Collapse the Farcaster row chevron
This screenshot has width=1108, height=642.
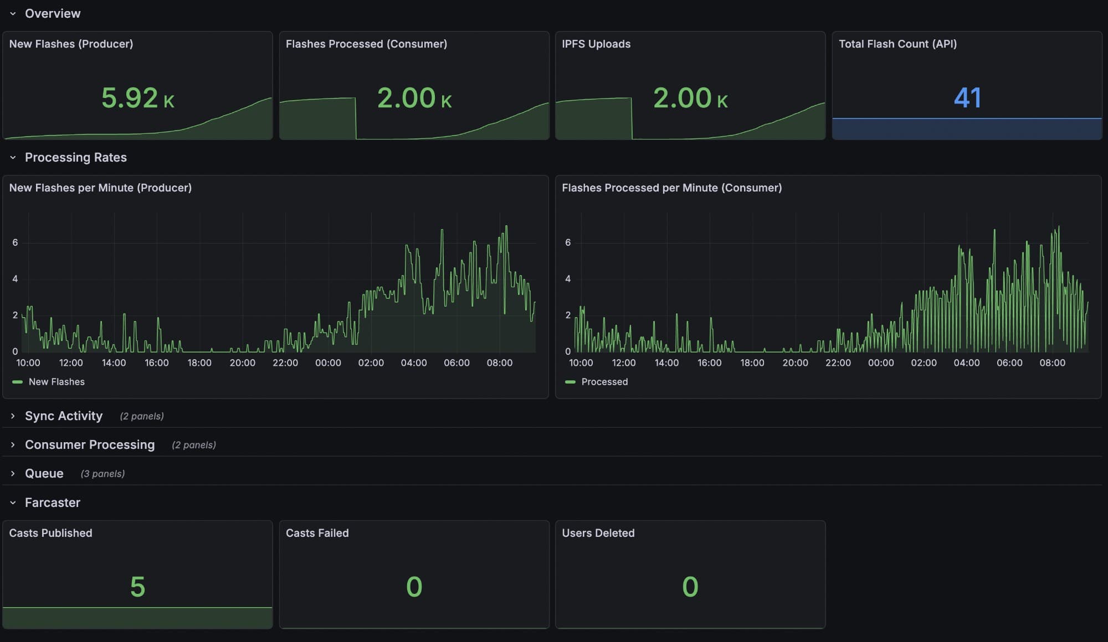13,503
